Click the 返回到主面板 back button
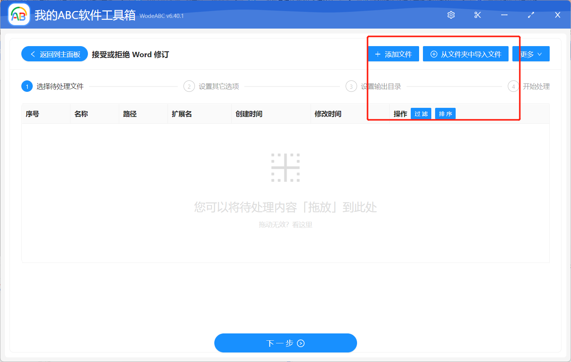This screenshot has width=571, height=362. 54,54
